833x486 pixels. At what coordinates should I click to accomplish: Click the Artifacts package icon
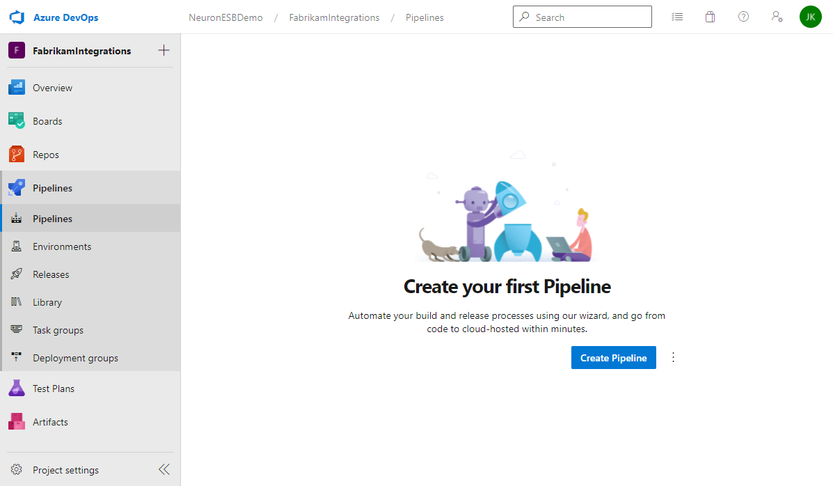[x=17, y=422]
